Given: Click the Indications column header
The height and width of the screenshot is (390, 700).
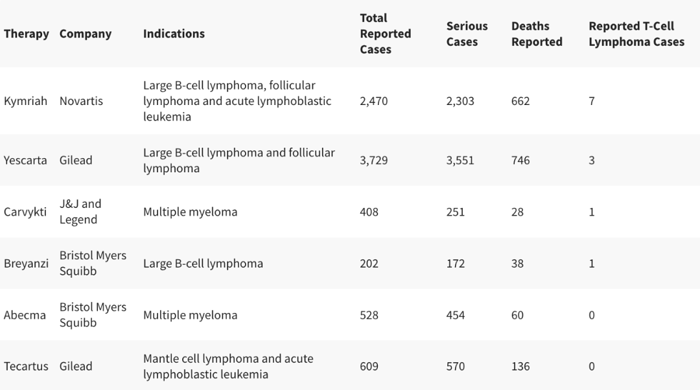Looking at the screenshot, I should coord(174,34).
